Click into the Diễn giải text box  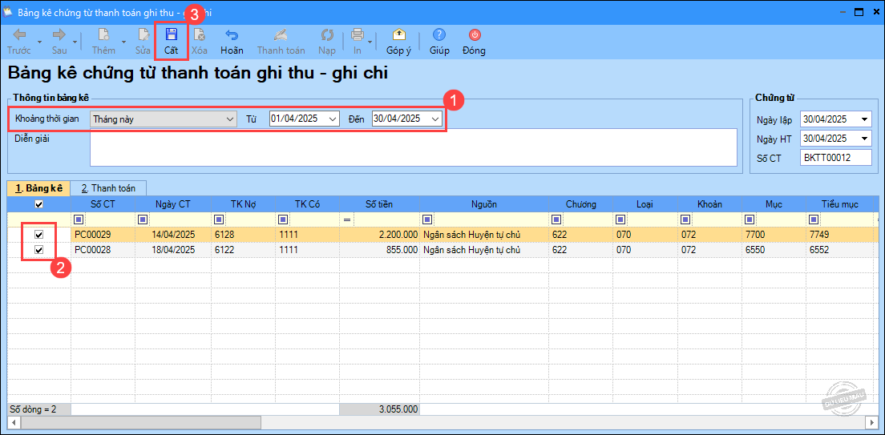pos(413,147)
